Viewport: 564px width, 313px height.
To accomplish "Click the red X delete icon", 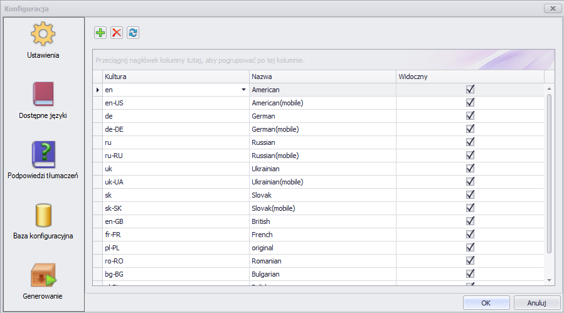I will 117,33.
